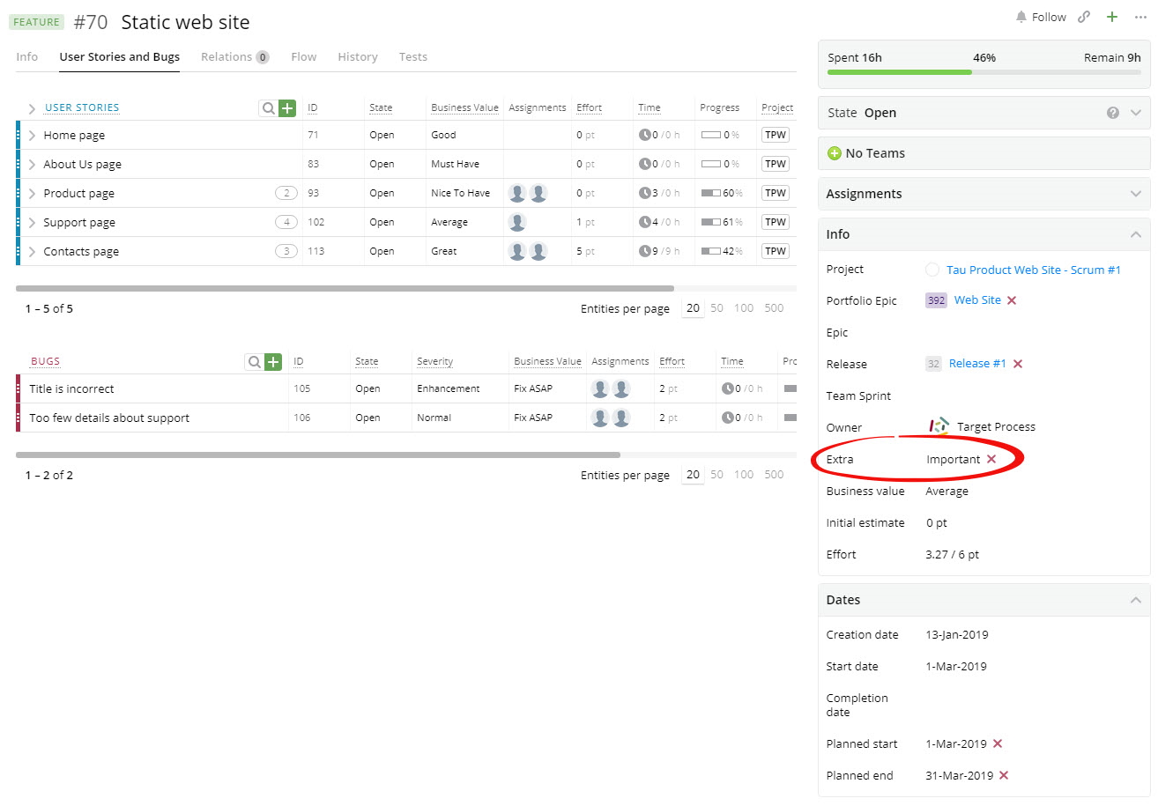Click search icon in User Stories header
Viewport: 1158px width, 806px height.
coord(268,108)
